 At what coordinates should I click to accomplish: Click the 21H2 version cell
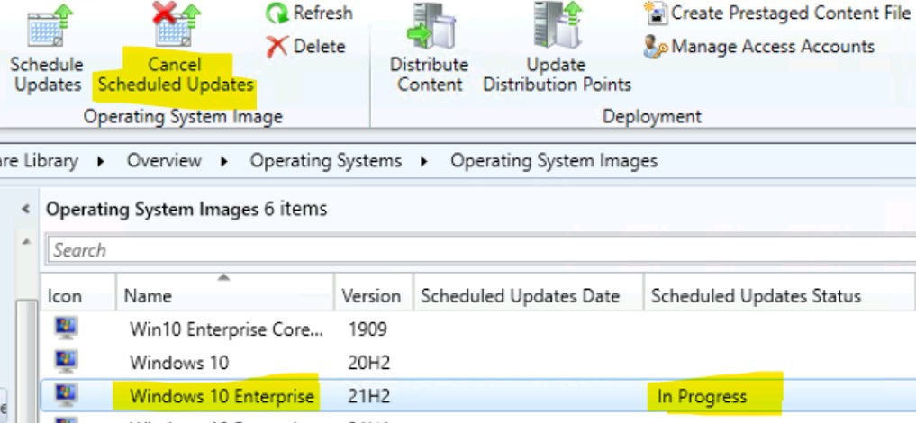[368, 397]
